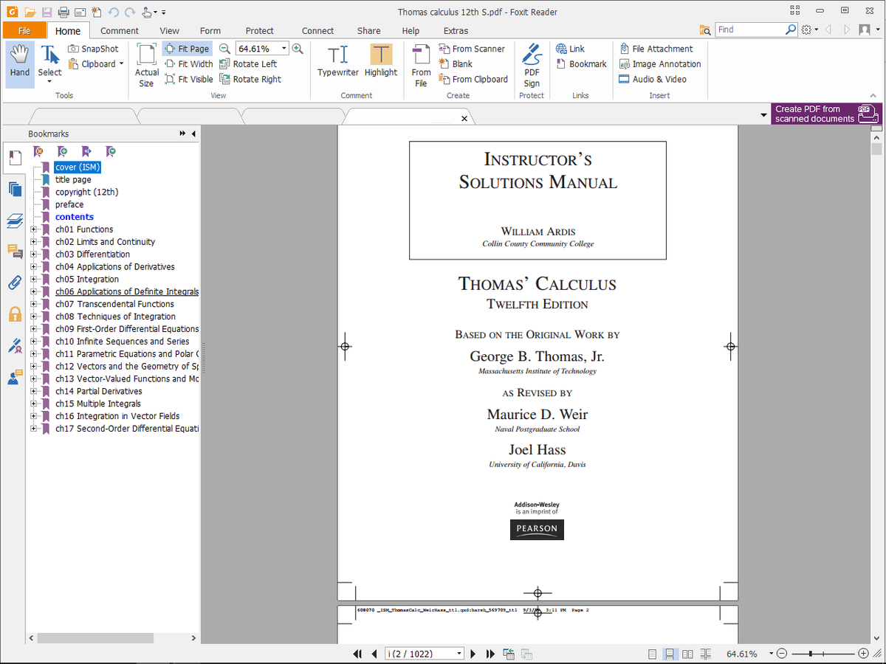Screen dimensions: 886x664
Task: Choose the Highlight tool
Action: pyautogui.click(x=380, y=61)
